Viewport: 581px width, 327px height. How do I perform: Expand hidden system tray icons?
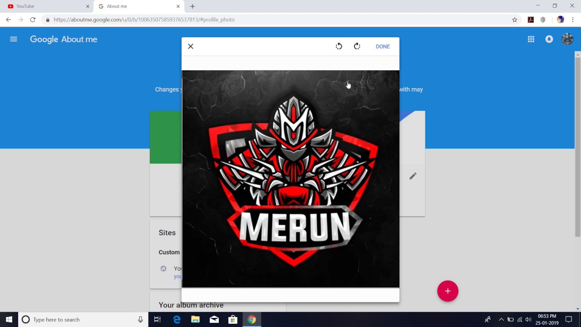(501, 319)
